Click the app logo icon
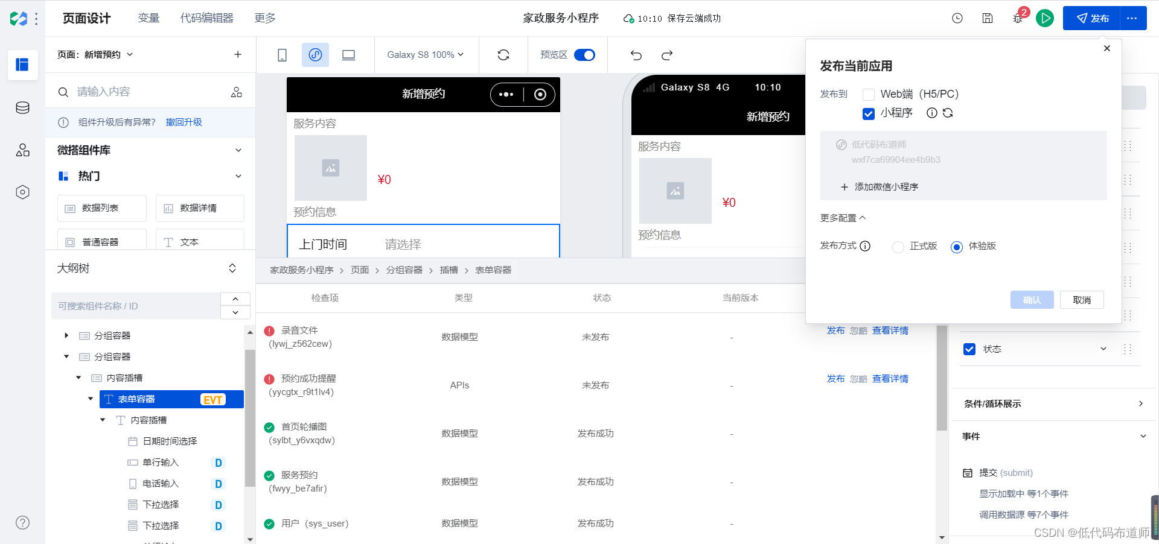The image size is (1159, 544). [19, 19]
